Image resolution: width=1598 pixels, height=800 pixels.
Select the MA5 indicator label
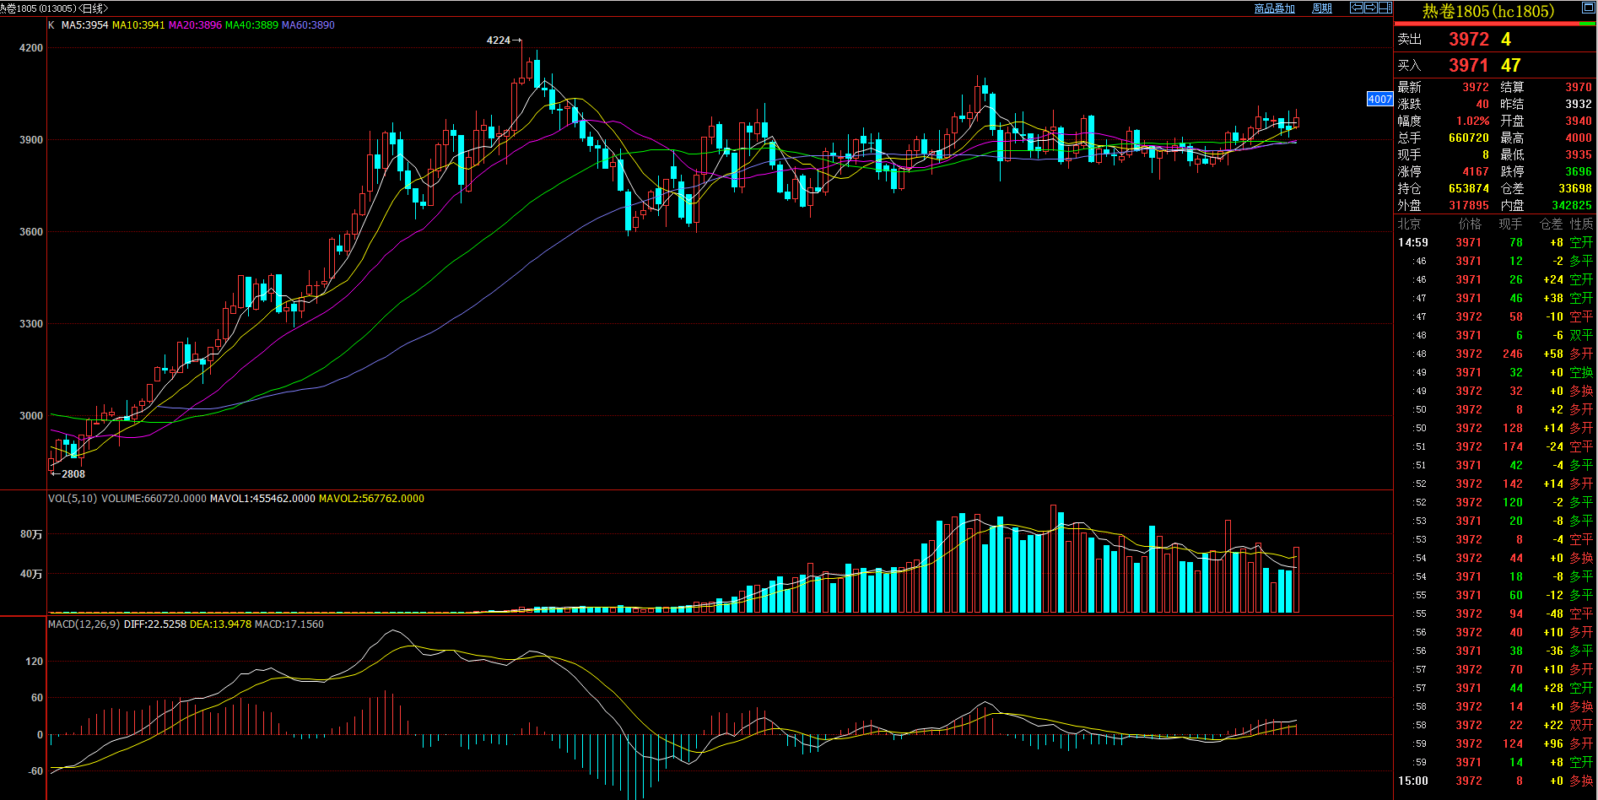click(84, 25)
